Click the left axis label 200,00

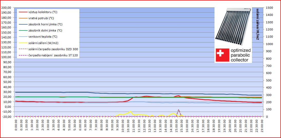click(x=6, y=8)
